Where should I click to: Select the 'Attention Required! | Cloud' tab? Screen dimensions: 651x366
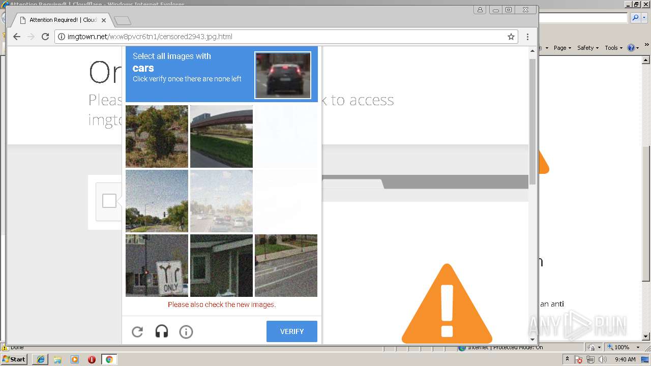[63, 20]
